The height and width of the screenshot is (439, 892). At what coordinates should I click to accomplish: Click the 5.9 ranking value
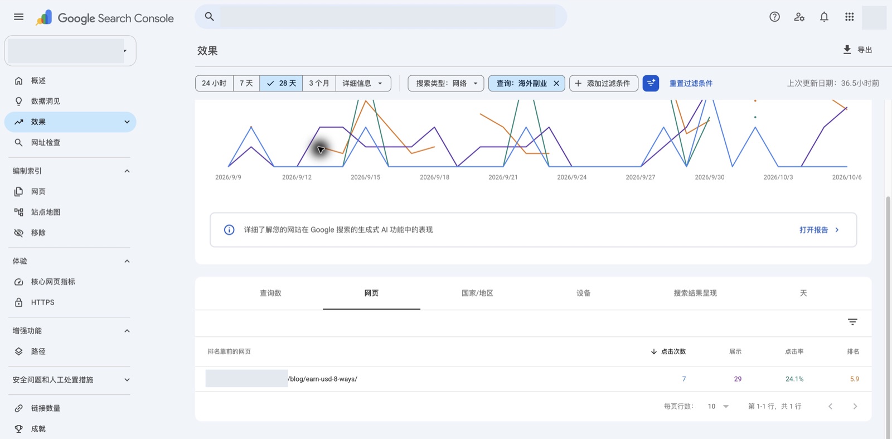click(x=855, y=379)
